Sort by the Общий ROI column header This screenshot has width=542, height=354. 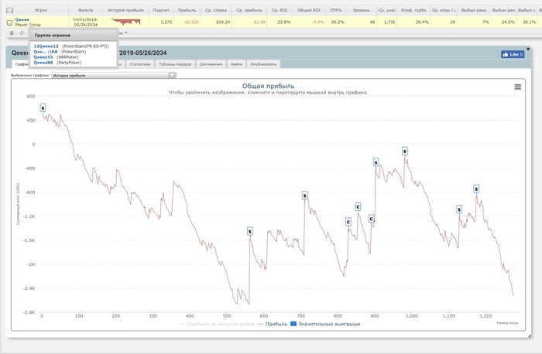coord(309,10)
